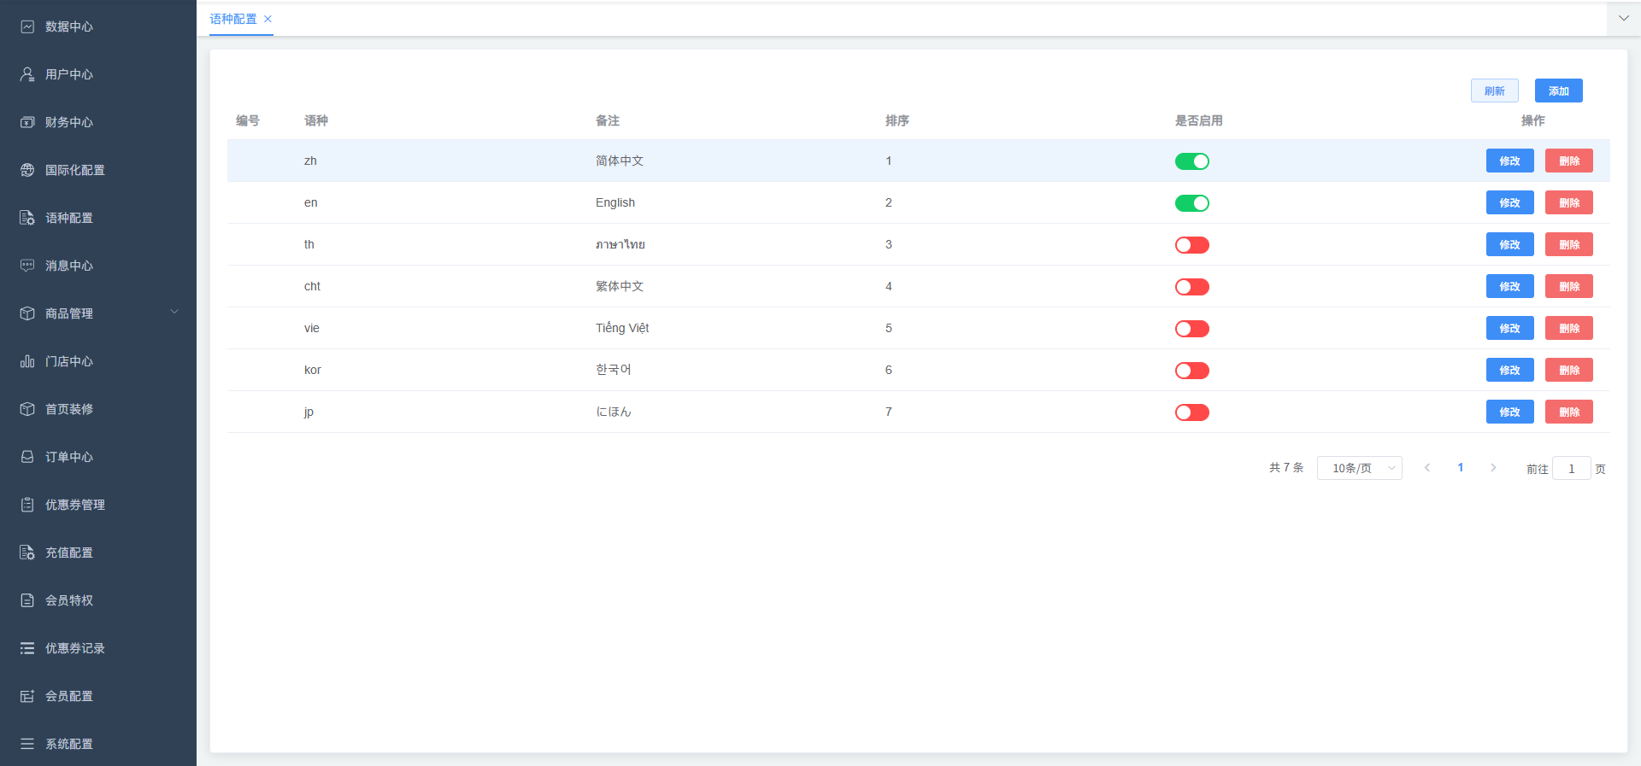
Task: Click the 前往 page number input field
Action: [1571, 468]
